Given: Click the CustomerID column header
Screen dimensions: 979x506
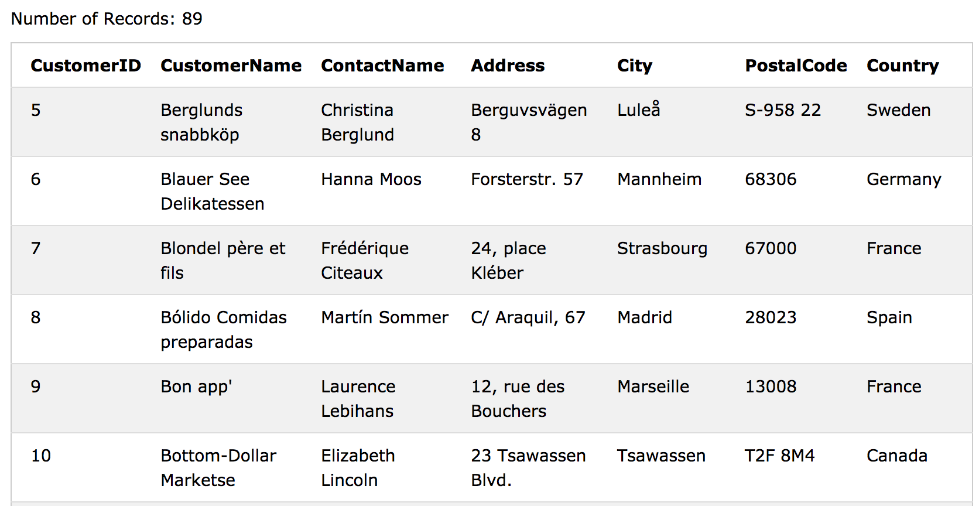Looking at the screenshot, I should (x=85, y=66).
